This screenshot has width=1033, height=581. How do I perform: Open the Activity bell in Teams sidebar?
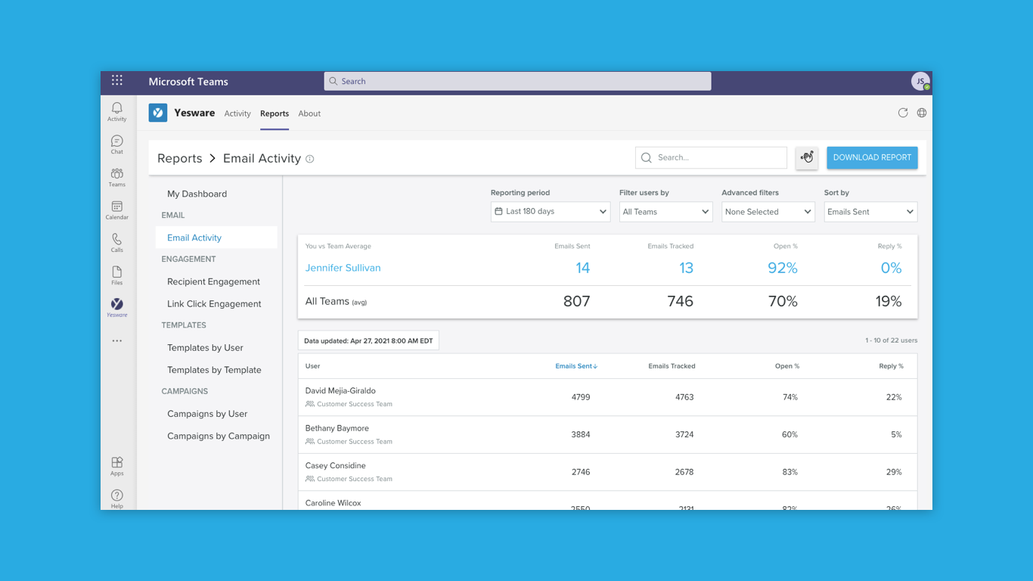116,111
